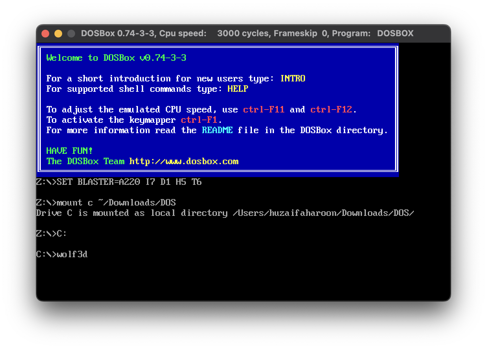Minimize DOSBox using the yellow button
This screenshot has height=349, width=487.
click(x=58, y=34)
